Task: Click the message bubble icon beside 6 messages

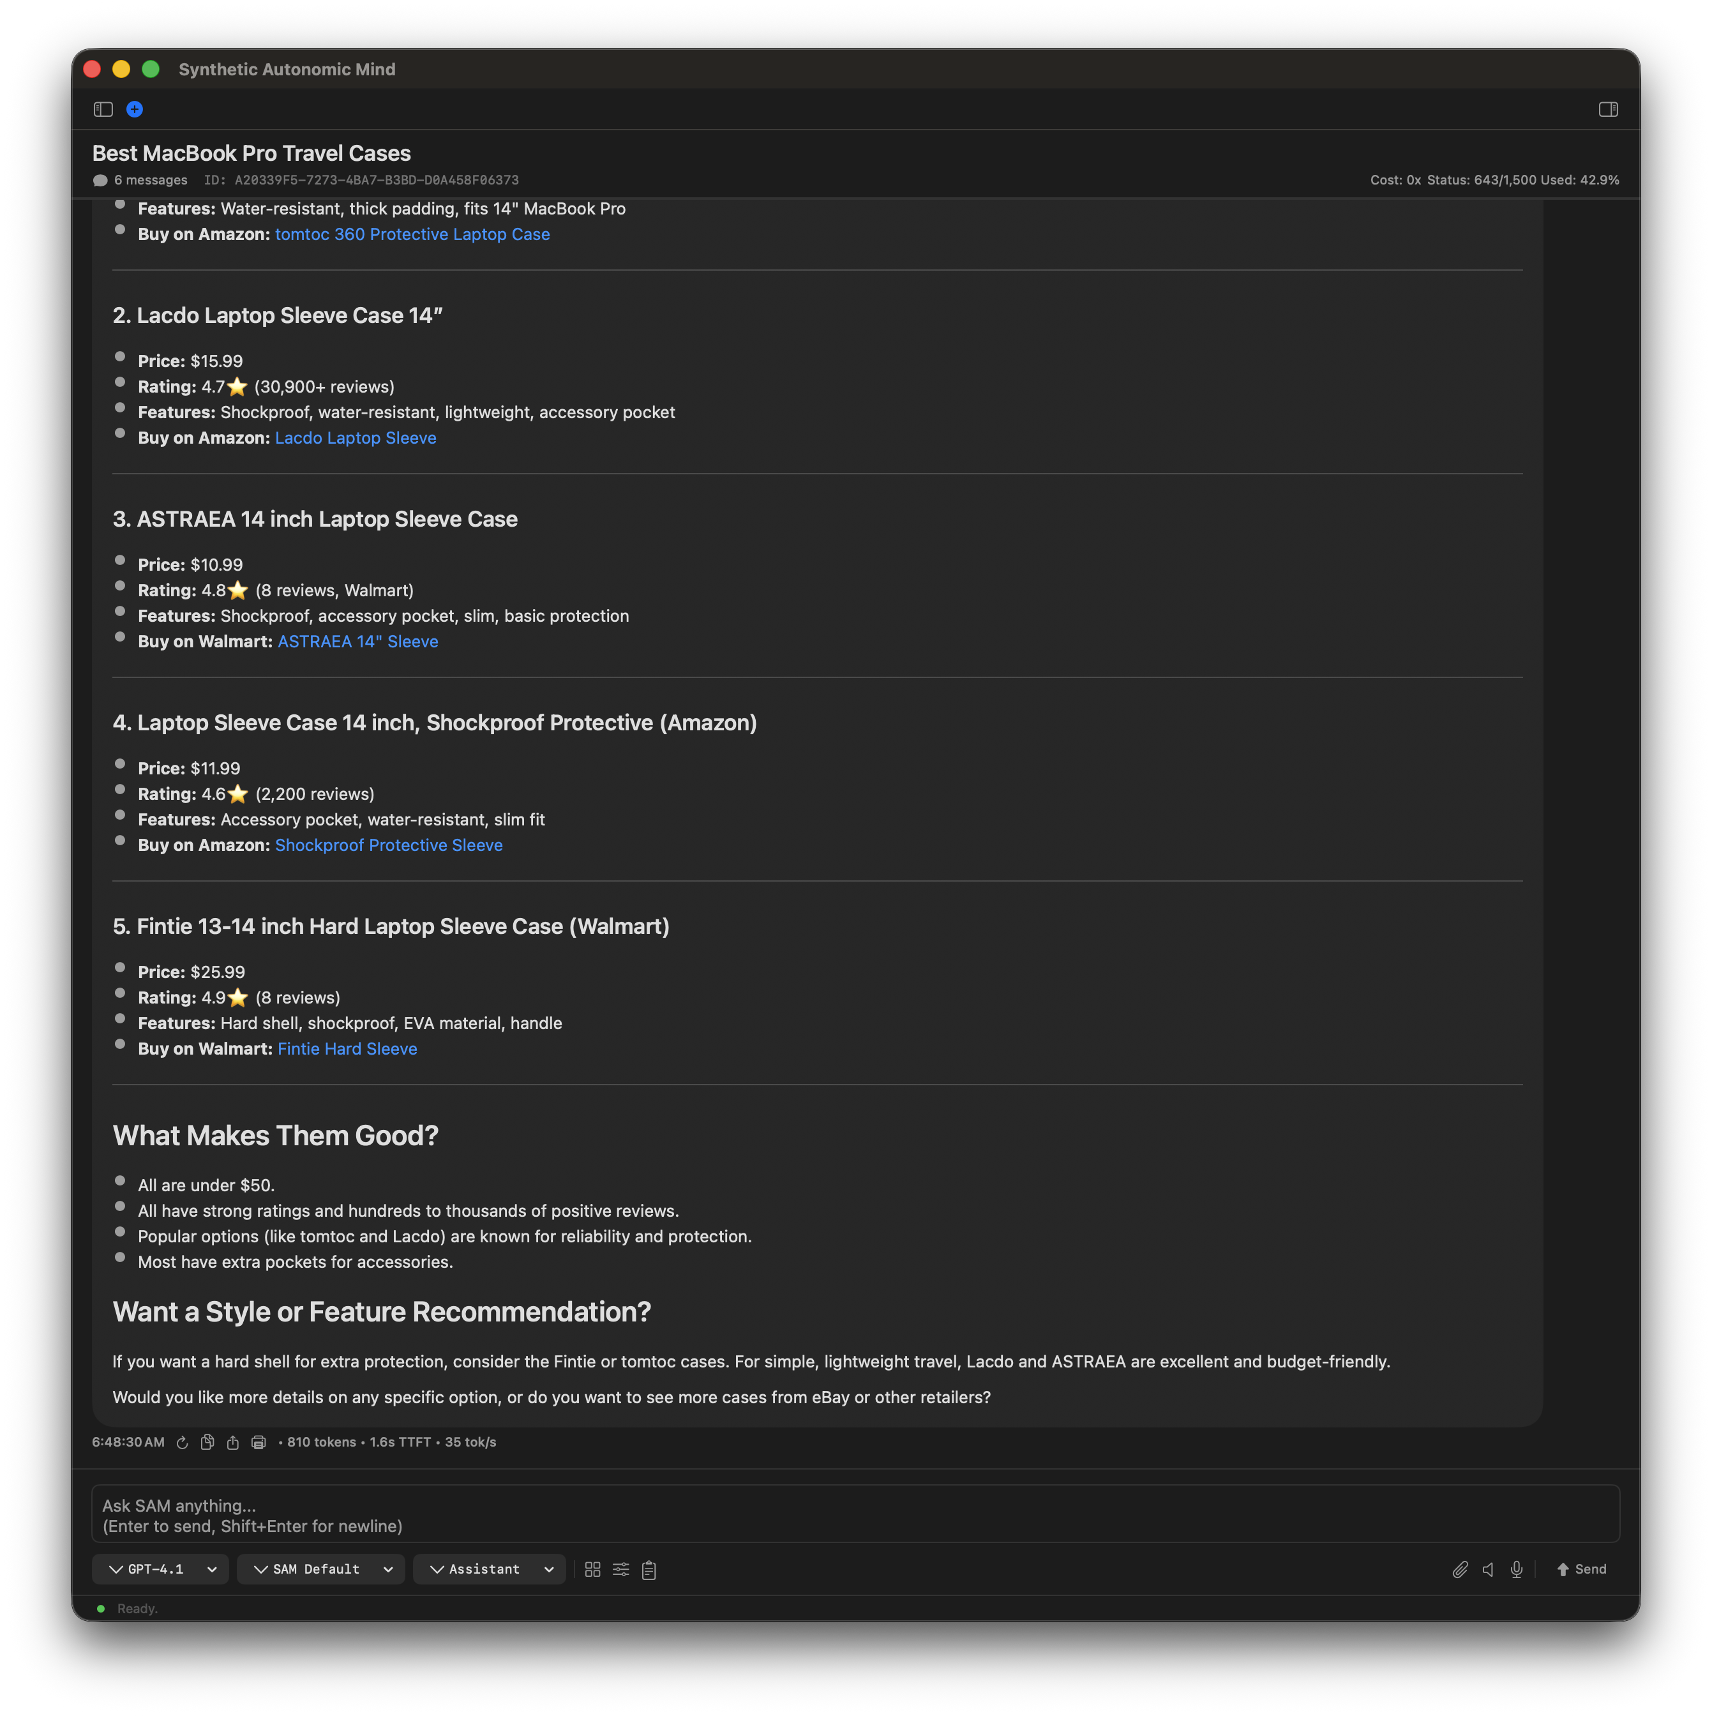Action: pyautogui.click(x=100, y=180)
